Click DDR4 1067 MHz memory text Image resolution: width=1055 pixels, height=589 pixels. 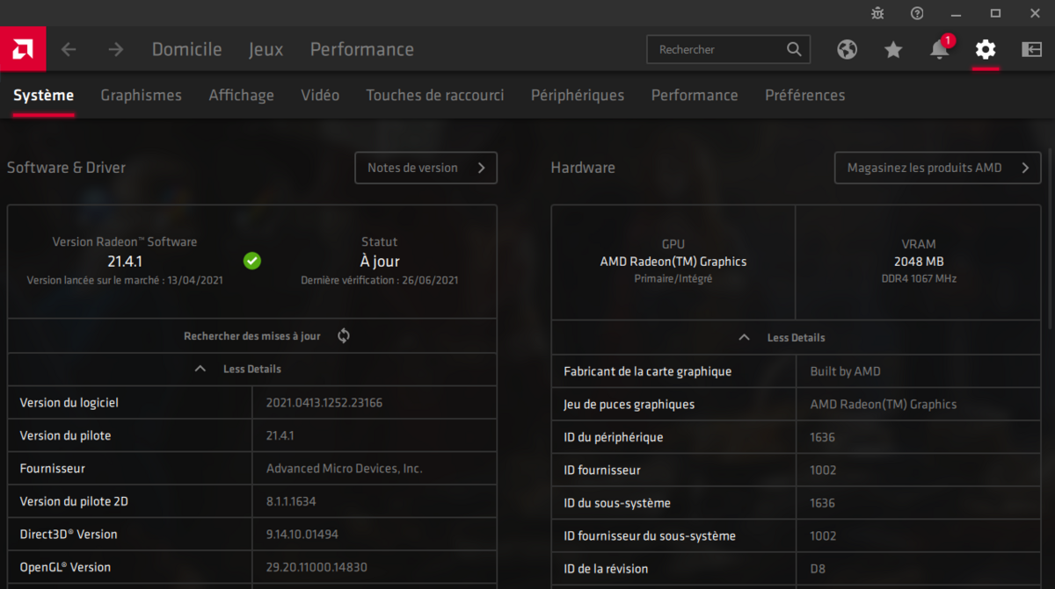(x=919, y=279)
